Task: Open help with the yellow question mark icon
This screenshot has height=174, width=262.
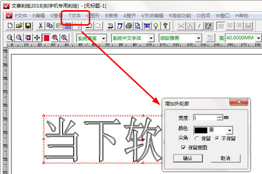Action: click(165, 26)
